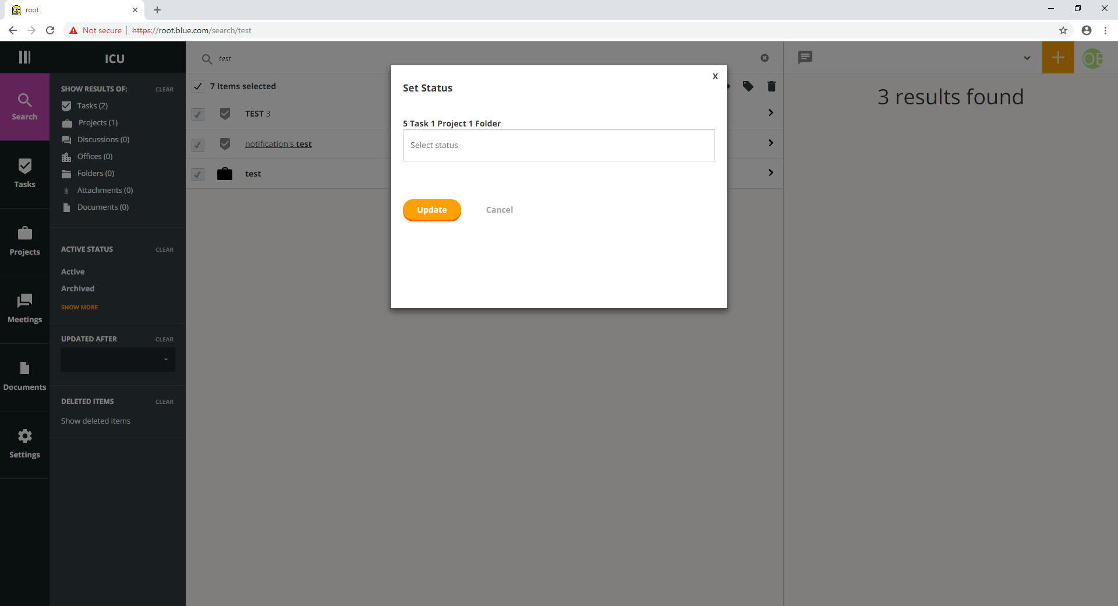
Task: Clear the Show Results Of filters
Action: pyautogui.click(x=164, y=90)
